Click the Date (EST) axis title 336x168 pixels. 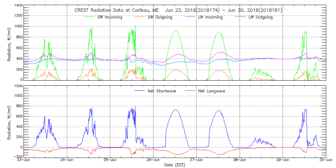coord(175,165)
